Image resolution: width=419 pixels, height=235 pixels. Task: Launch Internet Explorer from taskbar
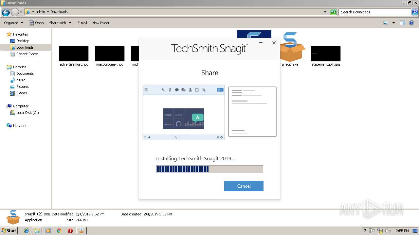tap(26, 231)
